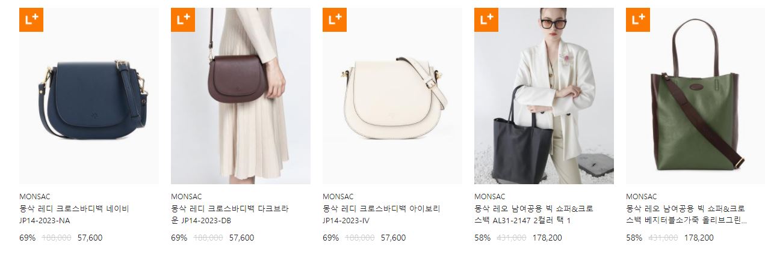
Task: Open the navy crossbody bag image
Action: click(89, 96)
